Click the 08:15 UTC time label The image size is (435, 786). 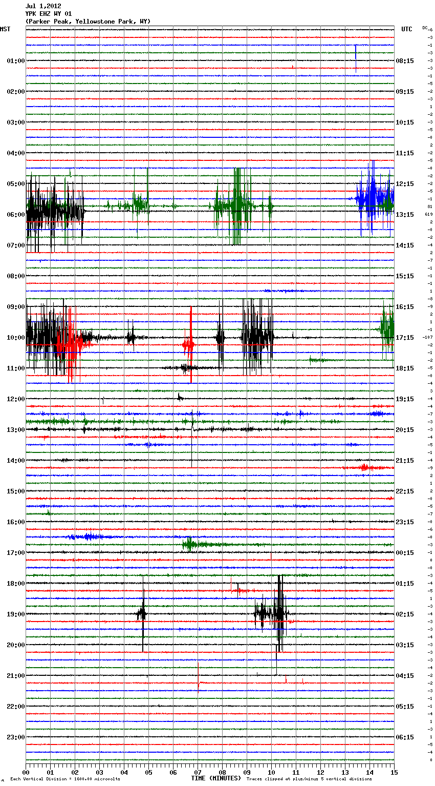tap(405, 61)
